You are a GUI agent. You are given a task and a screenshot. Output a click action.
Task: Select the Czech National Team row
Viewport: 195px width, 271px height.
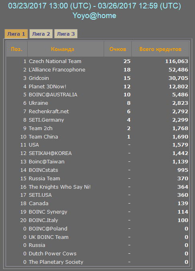98,61
